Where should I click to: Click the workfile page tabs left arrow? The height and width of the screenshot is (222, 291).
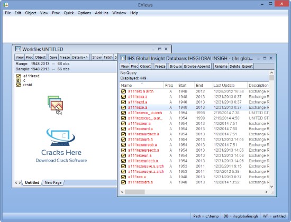point(16,183)
